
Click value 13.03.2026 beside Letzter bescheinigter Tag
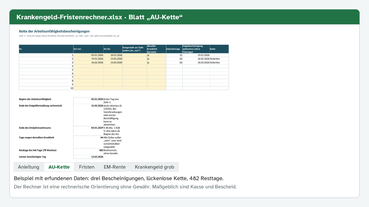(88, 157)
